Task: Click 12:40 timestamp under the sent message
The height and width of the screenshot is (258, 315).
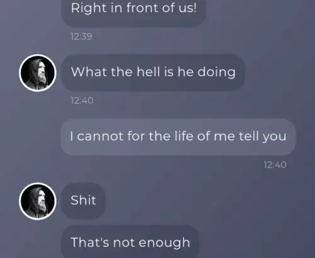Action: [x=275, y=165]
